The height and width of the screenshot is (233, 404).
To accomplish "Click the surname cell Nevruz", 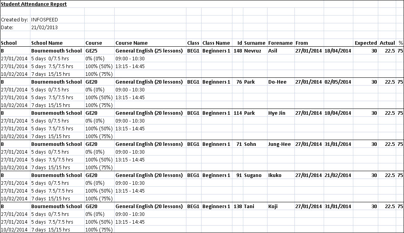I will (253, 51).
